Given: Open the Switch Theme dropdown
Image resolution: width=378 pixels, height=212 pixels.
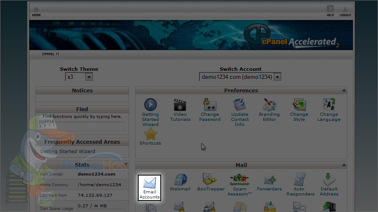Looking at the screenshot, I should tap(79, 77).
